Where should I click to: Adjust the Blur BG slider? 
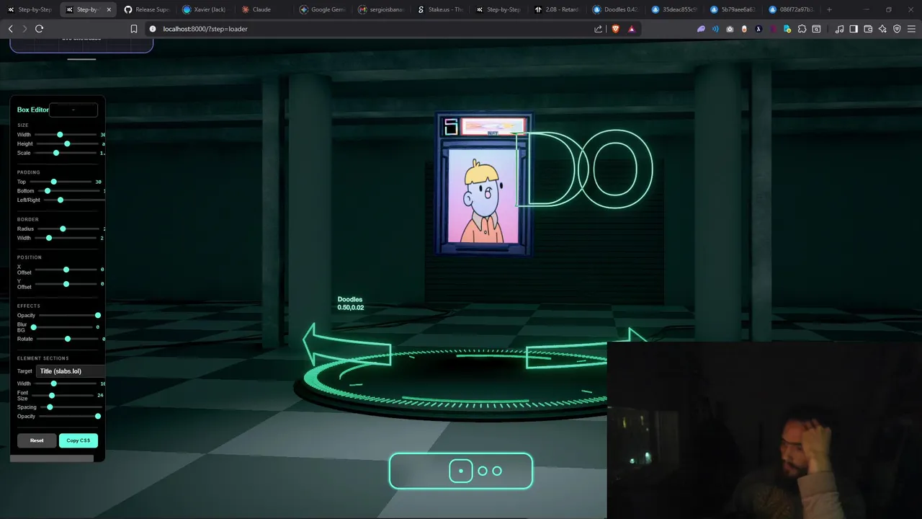click(63, 327)
